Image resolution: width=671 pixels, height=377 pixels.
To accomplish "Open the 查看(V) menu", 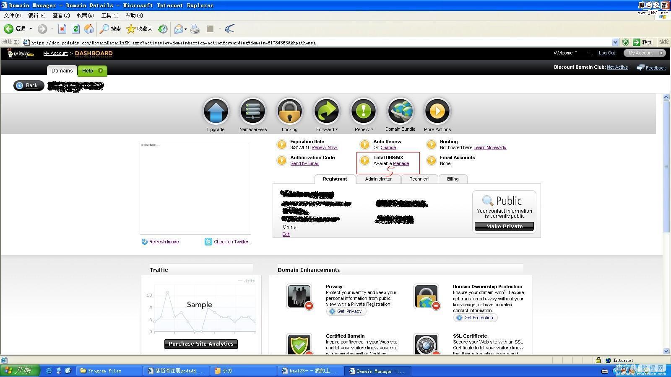I will [61, 15].
